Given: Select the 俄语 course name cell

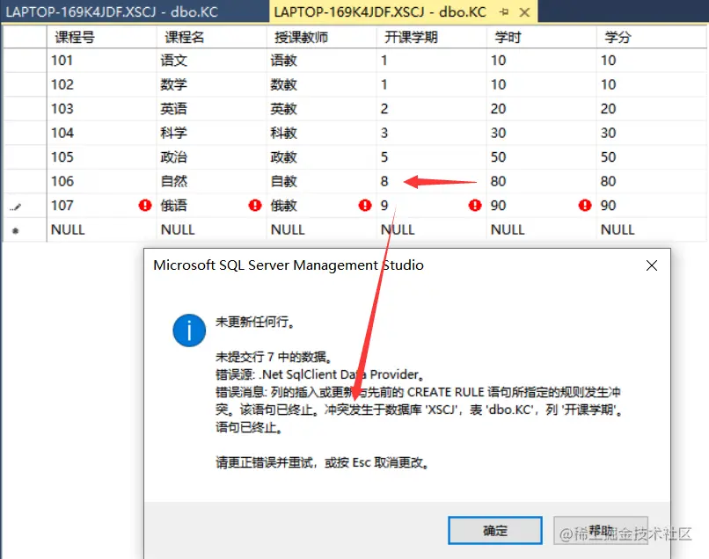Looking at the screenshot, I should 212,206.
